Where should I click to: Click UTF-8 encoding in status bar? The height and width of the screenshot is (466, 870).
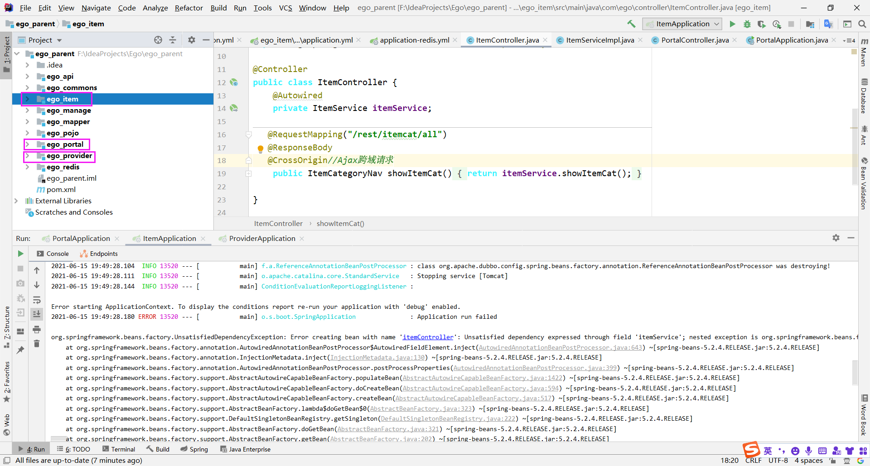pos(778,460)
